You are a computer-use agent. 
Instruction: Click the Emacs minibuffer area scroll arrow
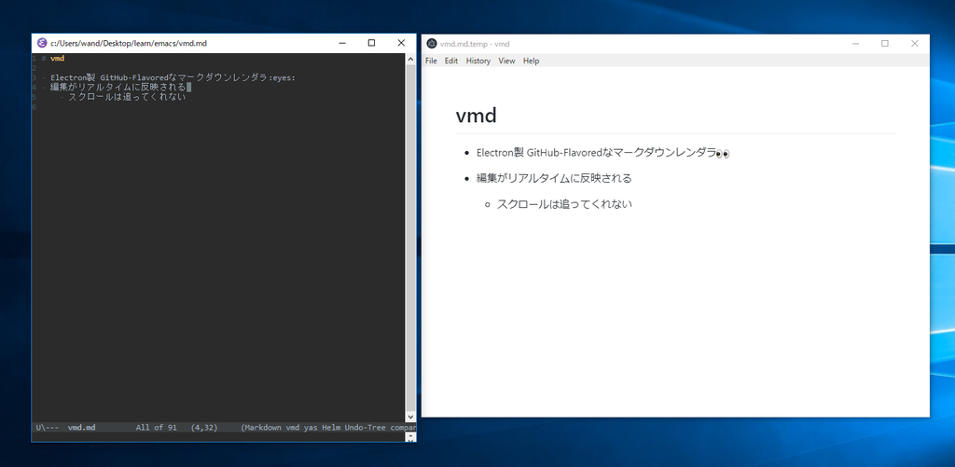pyautogui.click(x=410, y=436)
